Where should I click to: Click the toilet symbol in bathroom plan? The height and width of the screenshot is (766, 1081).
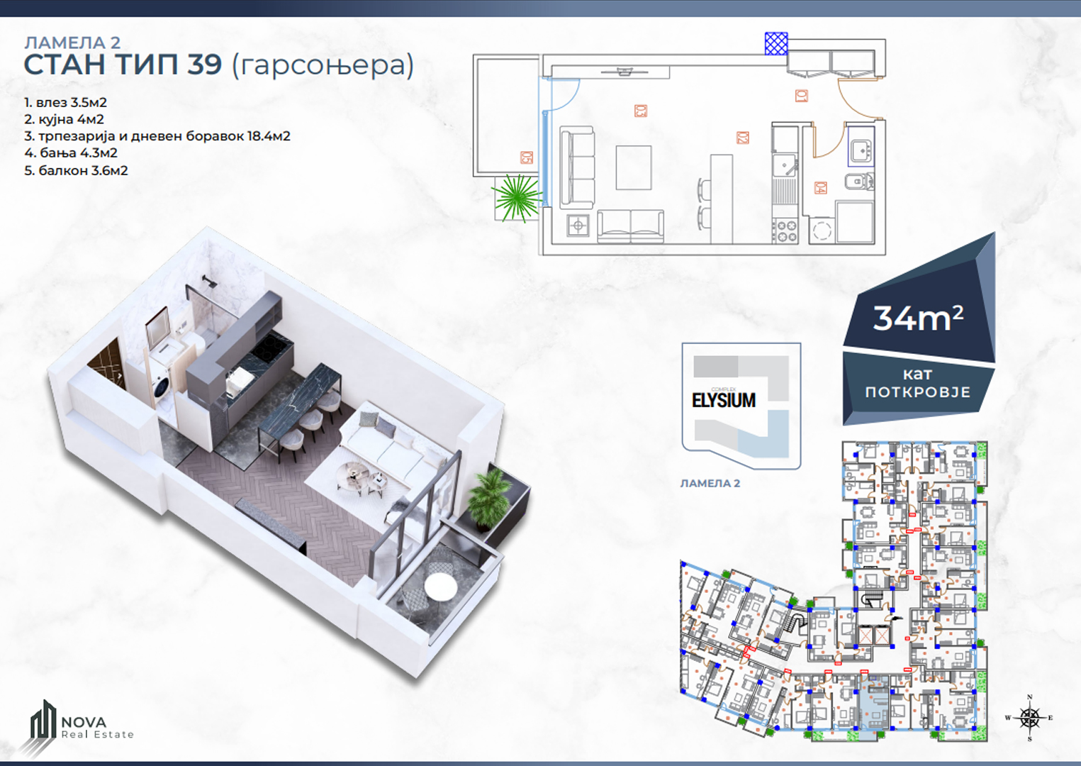pyautogui.click(x=857, y=182)
